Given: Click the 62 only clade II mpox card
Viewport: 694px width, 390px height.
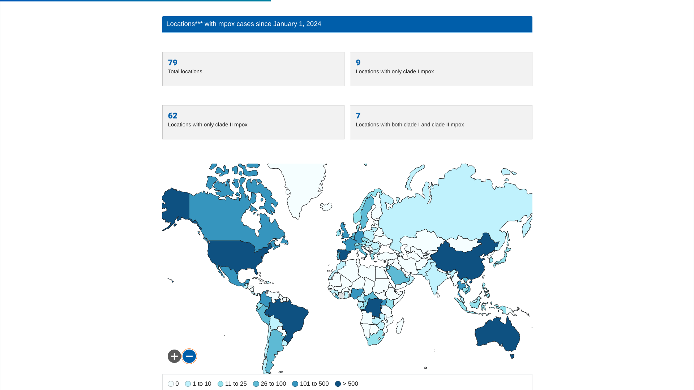Looking at the screenshot, I should [x=253, y=122].
